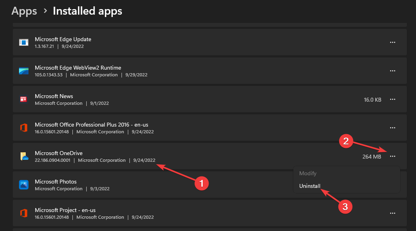
Task: Go back to Apps in breadcrumb
Action: [24, 11]
